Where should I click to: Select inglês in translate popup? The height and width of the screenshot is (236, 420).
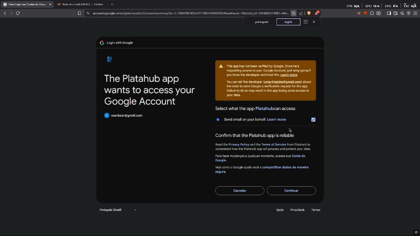(x=288, y=22)
